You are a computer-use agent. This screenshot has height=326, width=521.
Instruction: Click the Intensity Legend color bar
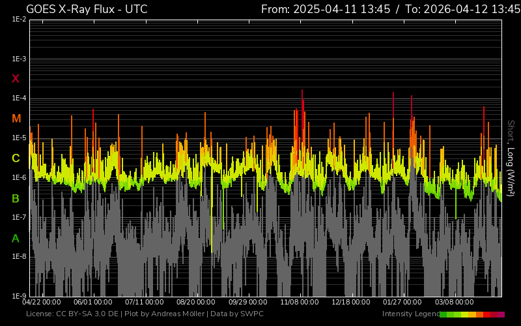pyautogui.click(x=472, y=314)
